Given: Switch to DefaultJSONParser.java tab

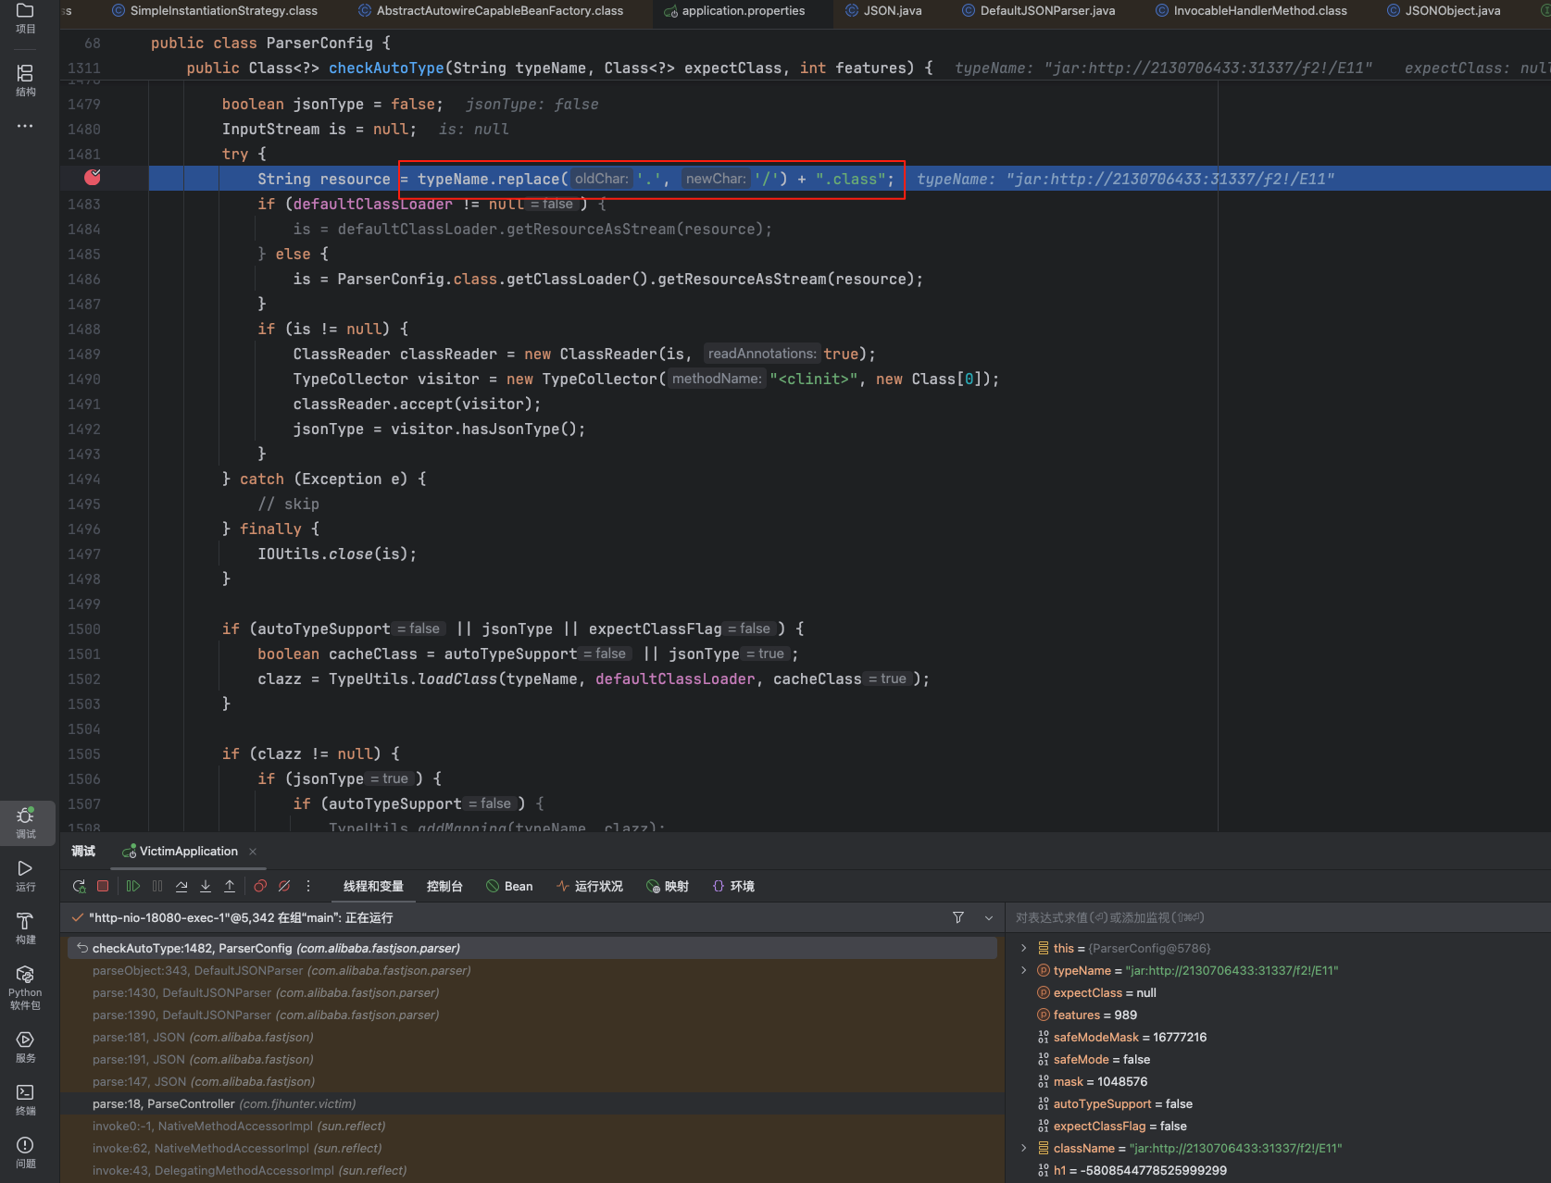Looking at the screenshot, I should click(1039, 11).
